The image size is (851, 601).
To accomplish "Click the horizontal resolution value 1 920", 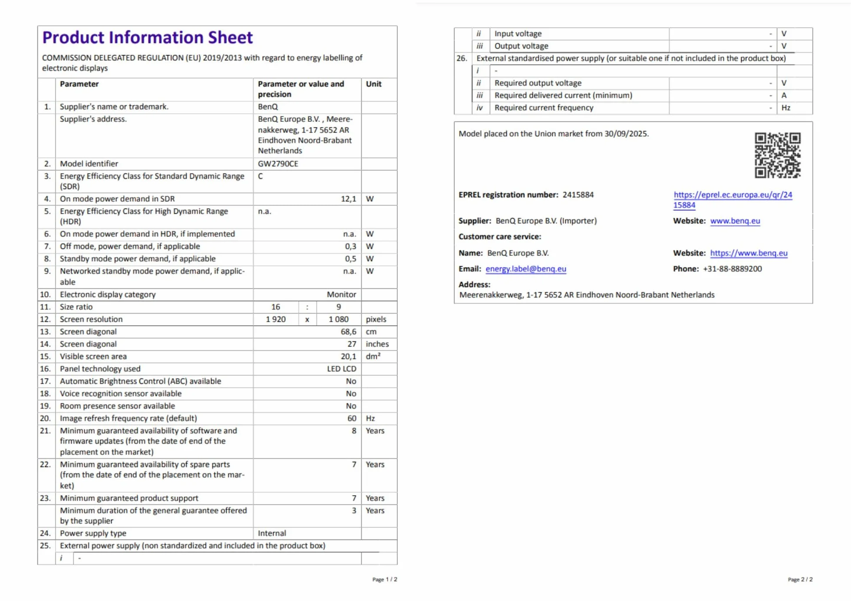I will 276,319.
